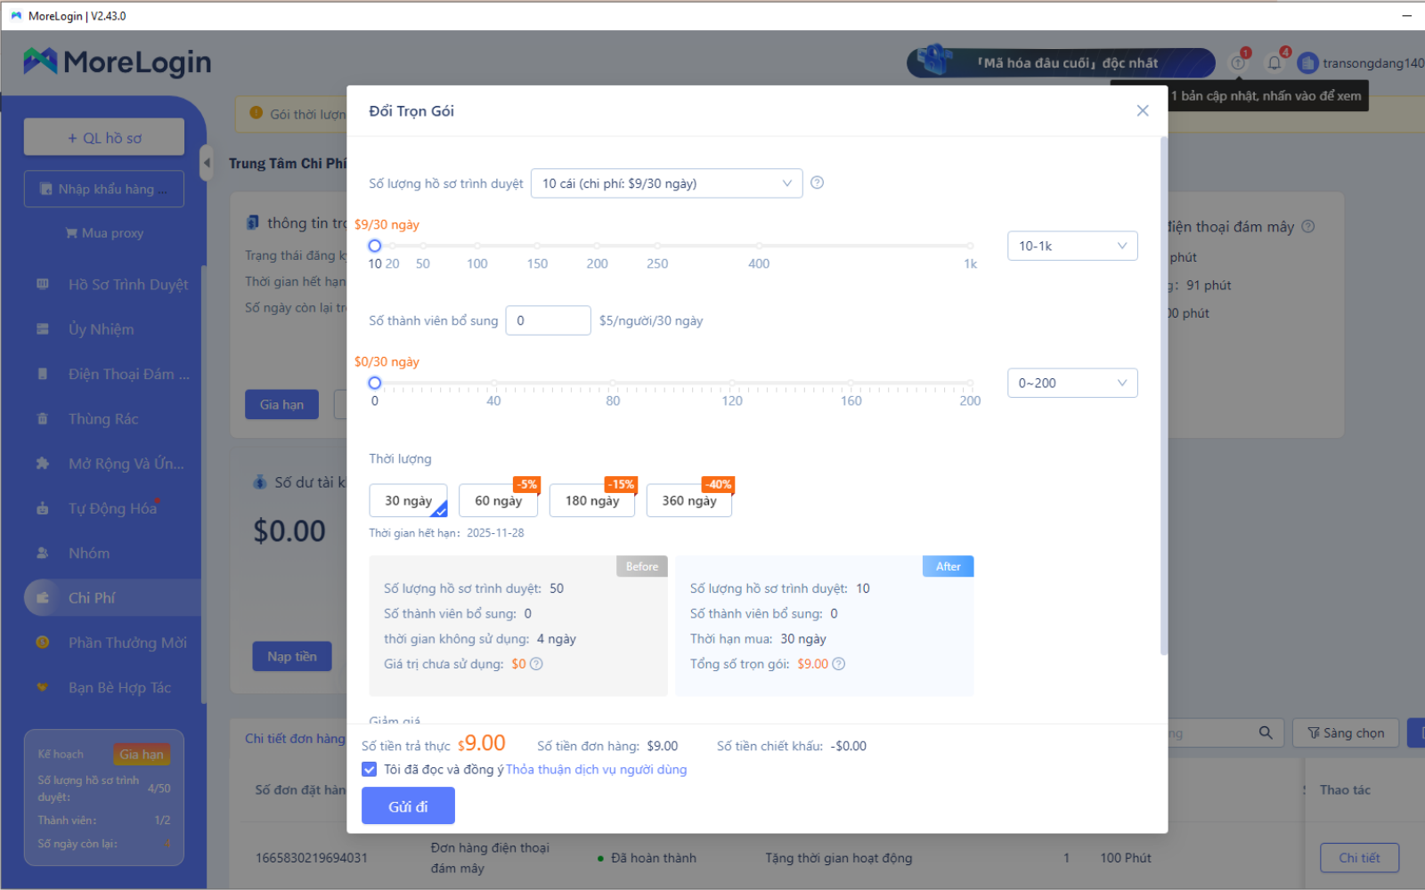Image resolution: width=1425 pixels, height=890 pixels.
Task: Open the notifications bell icon
Action: pos(1274,63)
